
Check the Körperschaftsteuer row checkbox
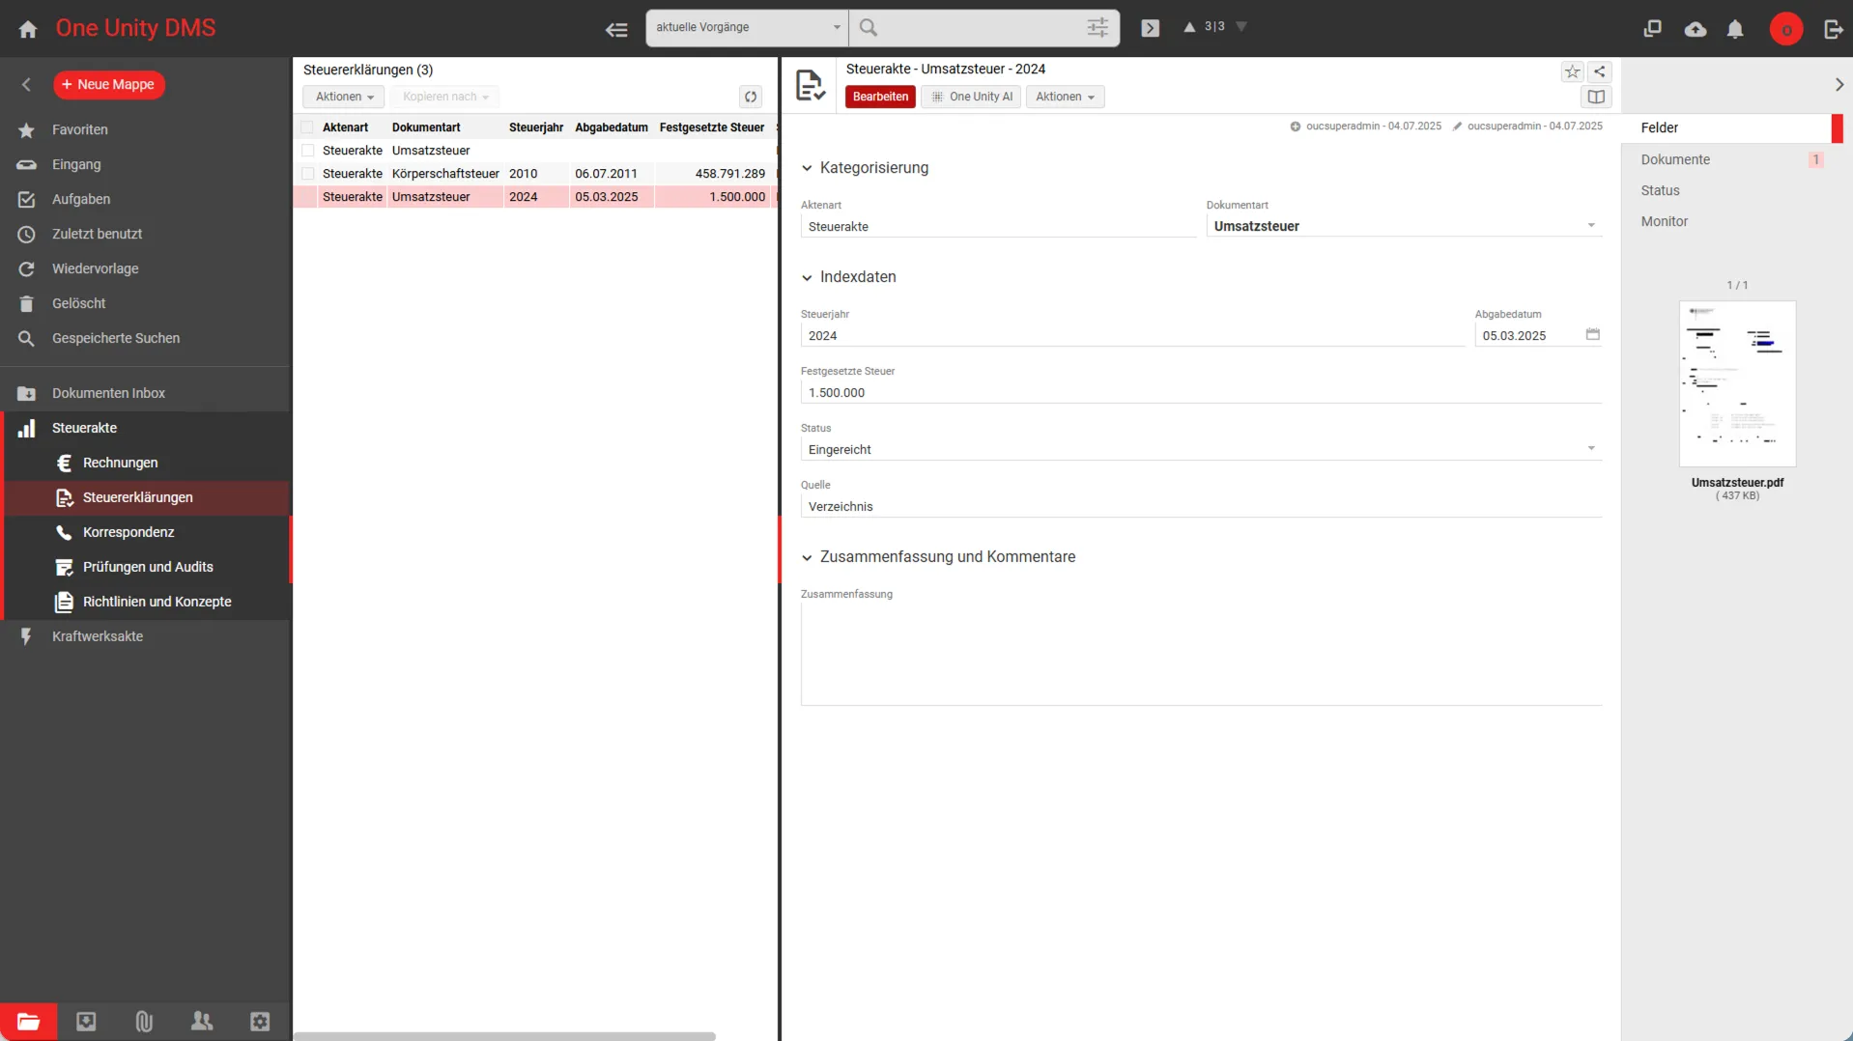pos(307,174)
